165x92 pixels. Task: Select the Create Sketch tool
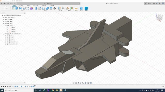13,8
